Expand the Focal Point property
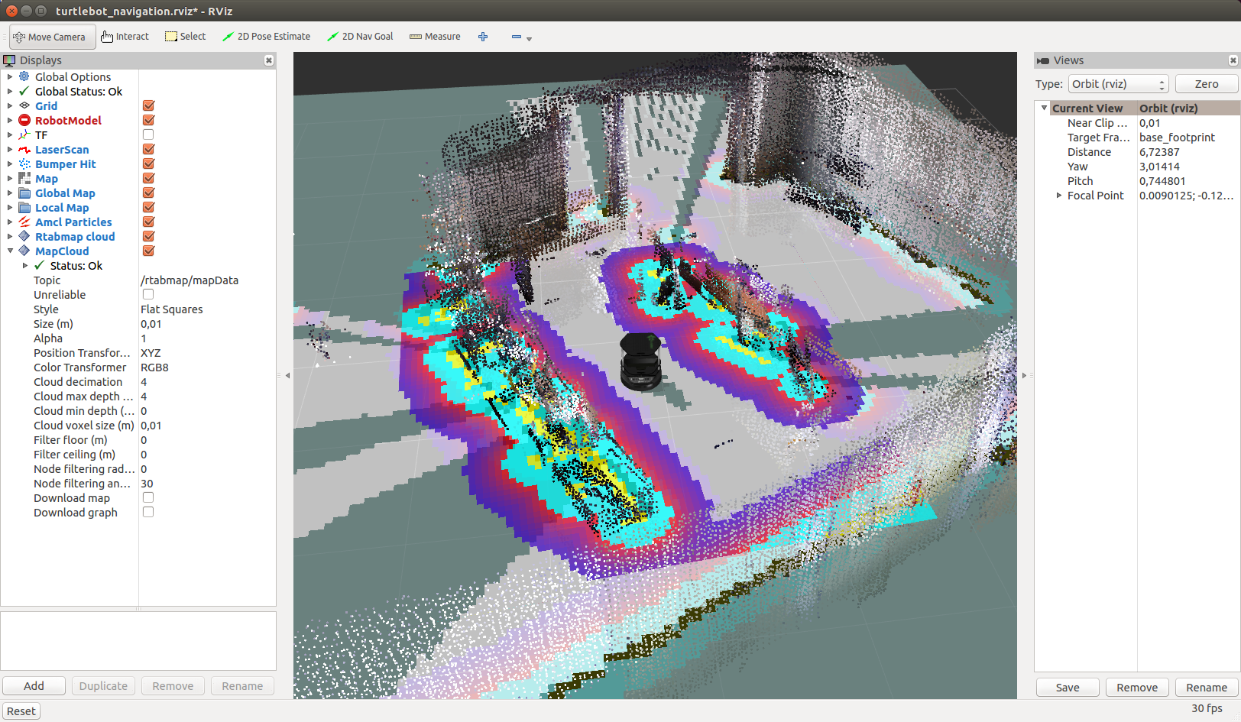 (x=1059, y=196)
